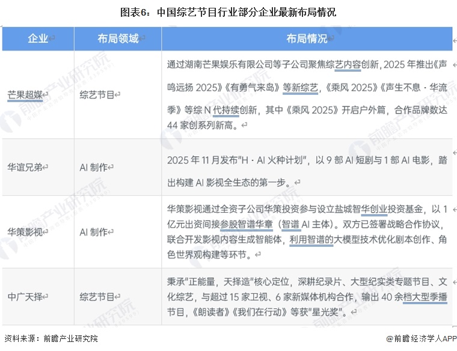The width and height of the screenshot is (457, 351).
Task: Click the text "《有勇气来岛》等新综艺"
Action: coord(271,87)
